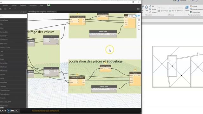This screenshot has width=203, height=114.
Task: Open the Aide menu in Dynamo
Action: coord(42,5)
